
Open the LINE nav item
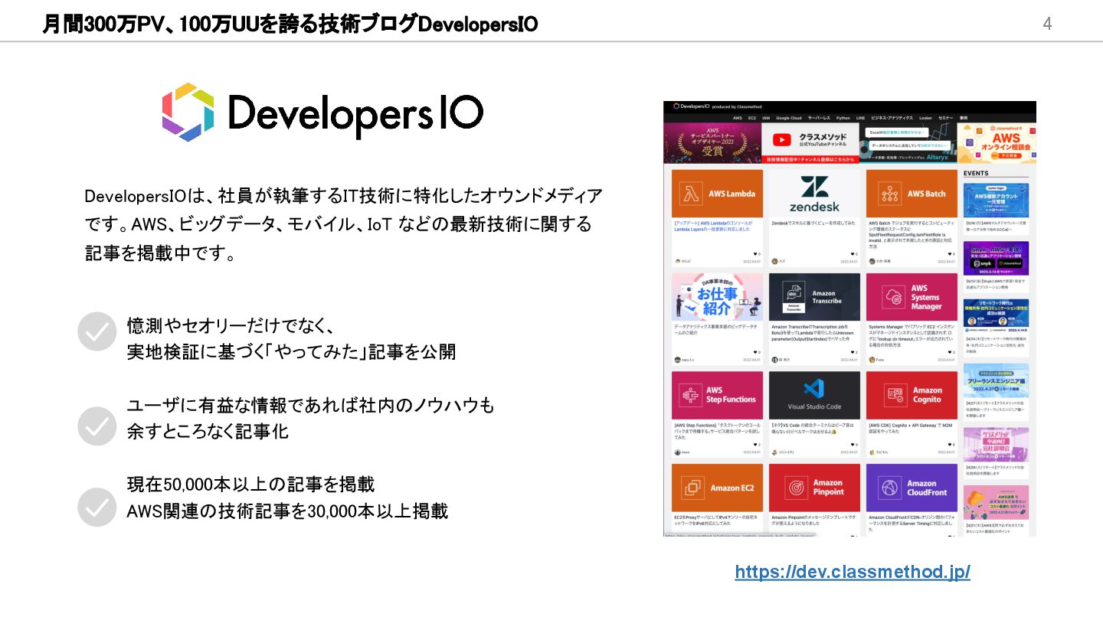861,118
